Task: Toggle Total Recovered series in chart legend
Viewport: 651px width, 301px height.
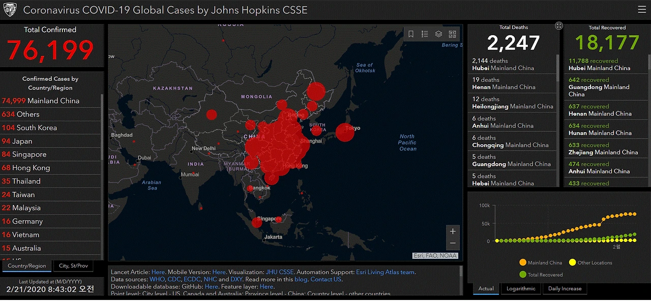Action: point(541,275)
